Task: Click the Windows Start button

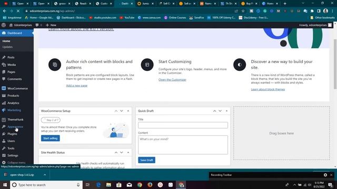Action: [5, 185]
